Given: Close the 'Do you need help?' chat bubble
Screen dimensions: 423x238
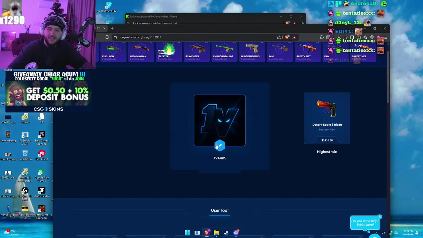Looking at the screenshot, I should [x=379, y=217].
